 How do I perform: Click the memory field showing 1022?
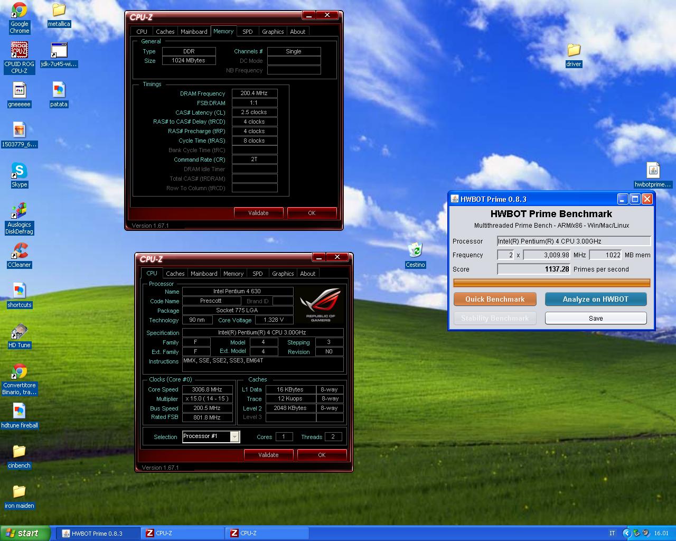(x=605, y=255)
